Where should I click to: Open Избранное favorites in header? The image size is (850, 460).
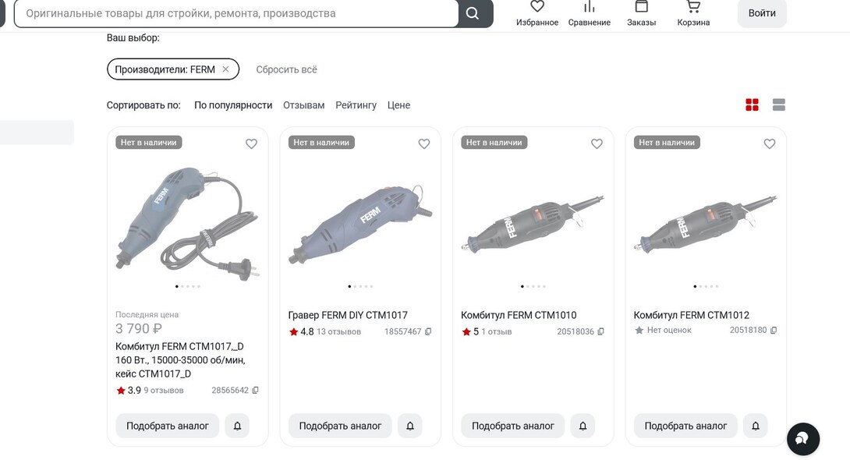(x=537, y=13)
